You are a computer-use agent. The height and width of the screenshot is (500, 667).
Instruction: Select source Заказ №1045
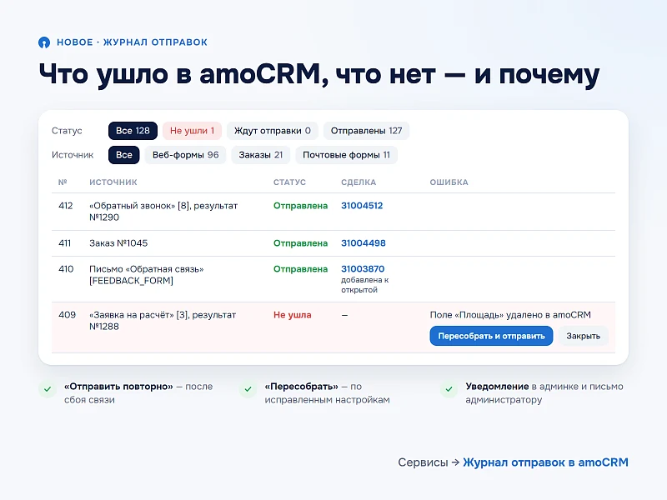[118, 243]
